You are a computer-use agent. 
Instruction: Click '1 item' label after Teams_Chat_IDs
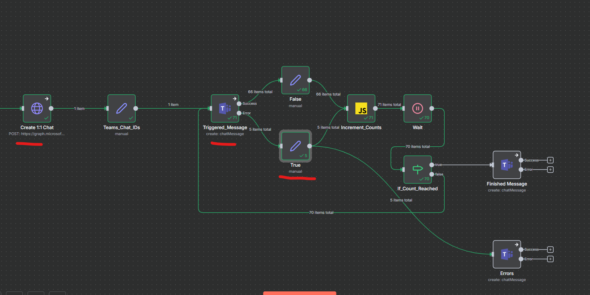[173, 105]
